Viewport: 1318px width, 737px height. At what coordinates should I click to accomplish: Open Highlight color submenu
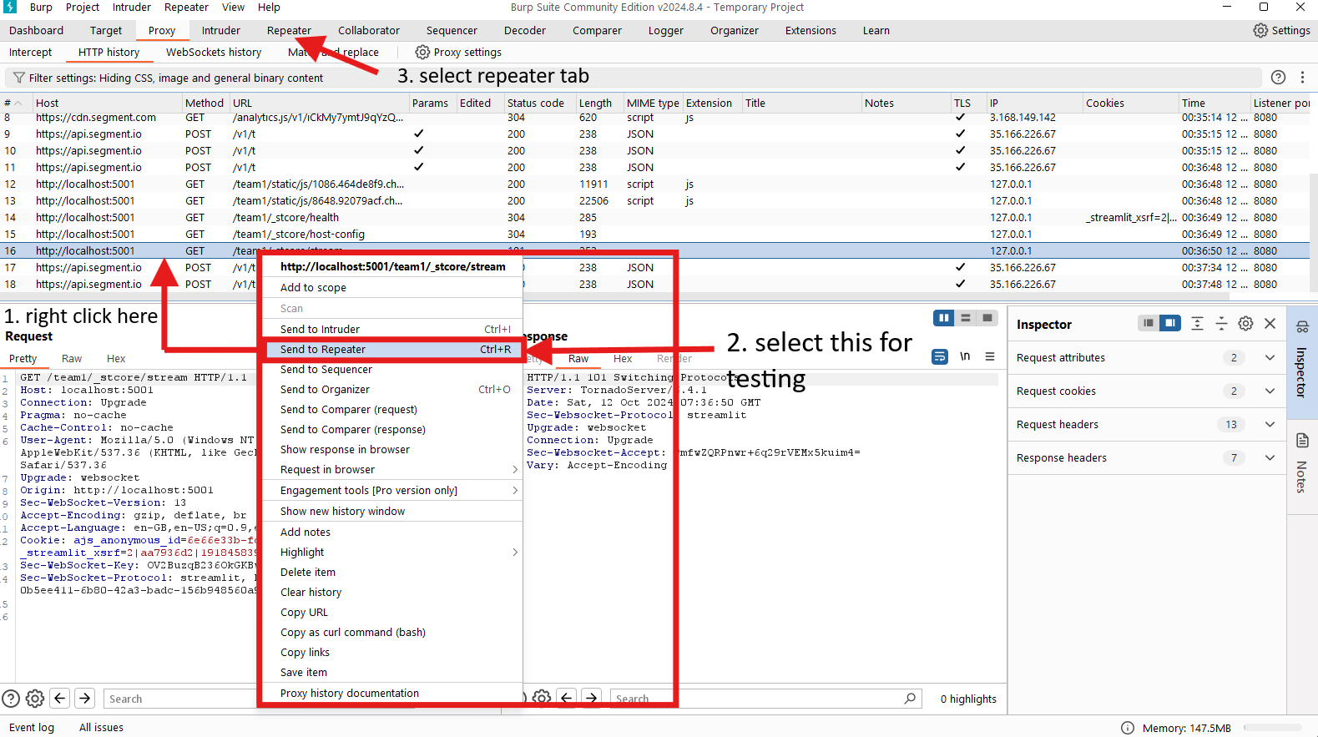click(392, 553)
